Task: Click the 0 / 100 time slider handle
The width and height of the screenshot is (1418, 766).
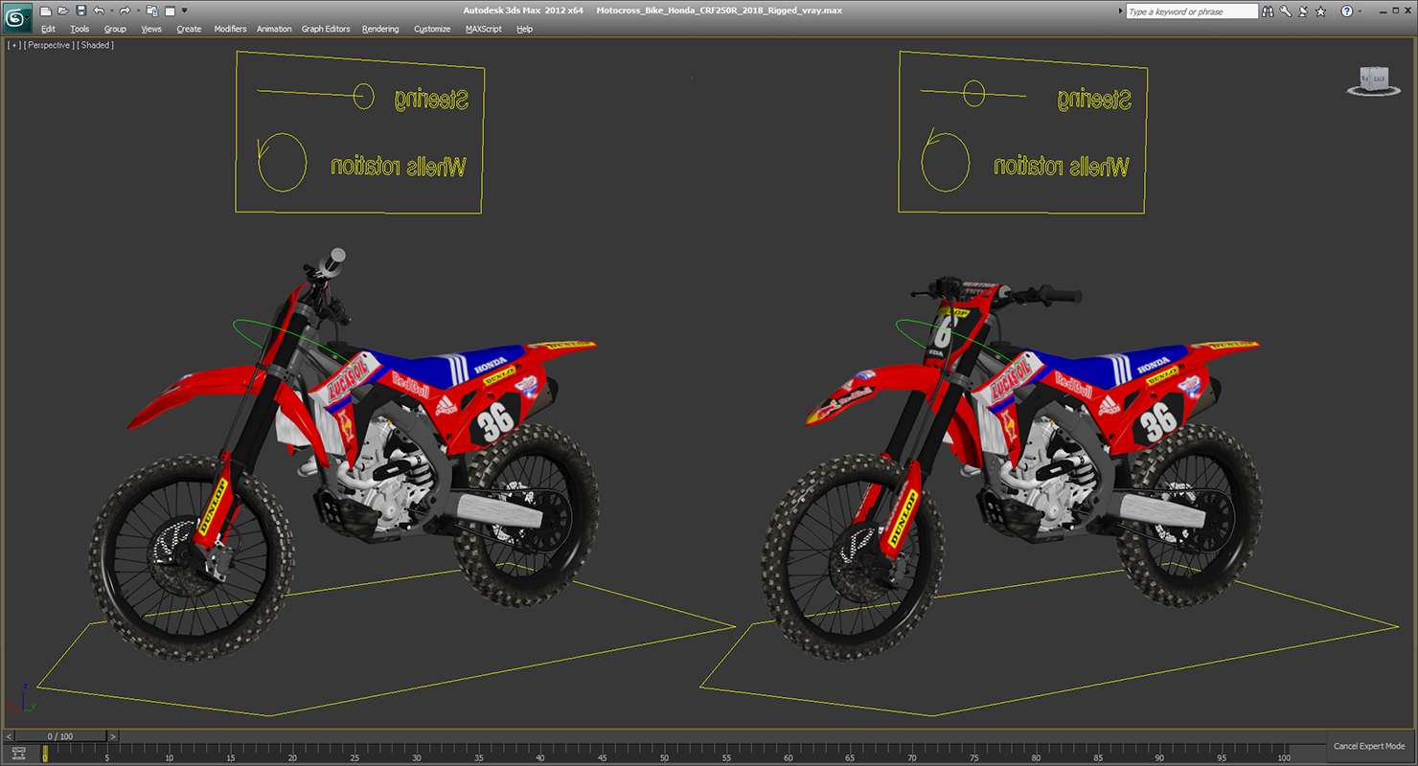Action: pos(60,736)
